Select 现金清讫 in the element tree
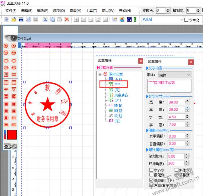This screenshot has width=203, height=196. pos(121,95)
